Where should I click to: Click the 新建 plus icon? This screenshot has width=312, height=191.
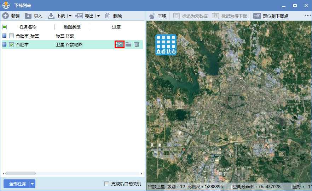click(5, 16)
